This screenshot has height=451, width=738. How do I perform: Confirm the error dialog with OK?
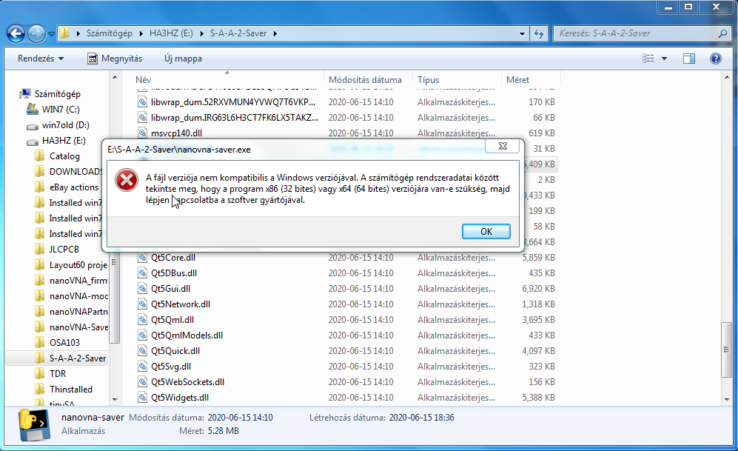tap(486, 232)
